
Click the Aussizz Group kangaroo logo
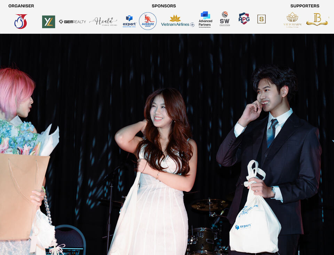click(148, 21)
